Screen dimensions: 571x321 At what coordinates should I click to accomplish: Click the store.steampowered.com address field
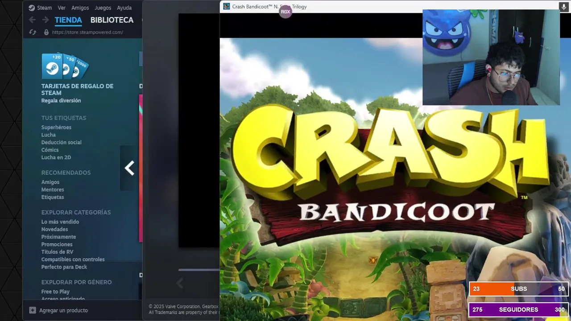tap(87, 32)
